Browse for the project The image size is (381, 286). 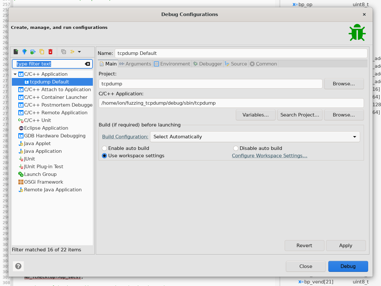click(344, 84)
